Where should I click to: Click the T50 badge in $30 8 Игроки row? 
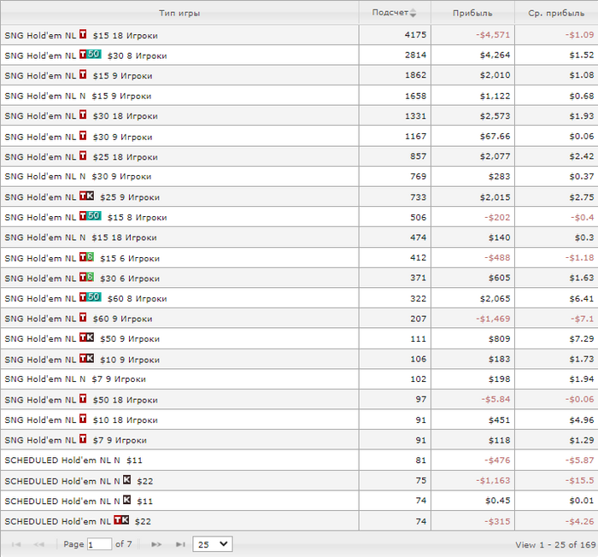[x=91, y=54]
